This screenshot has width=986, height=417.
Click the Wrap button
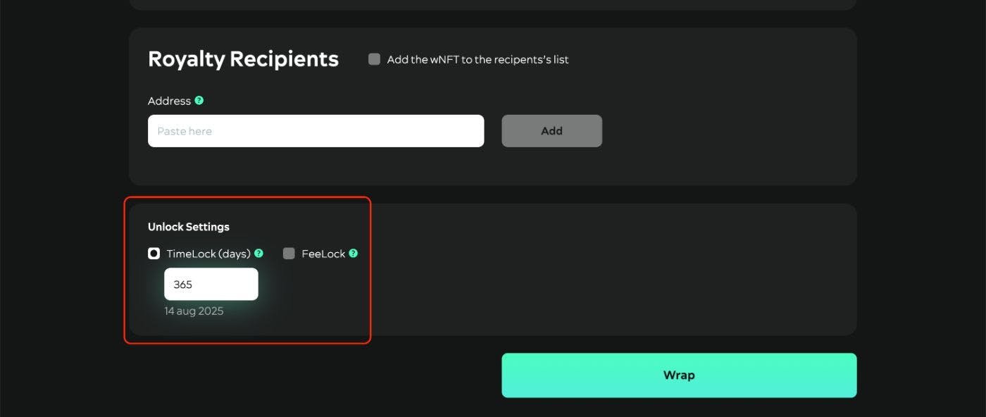click(679, 375)
